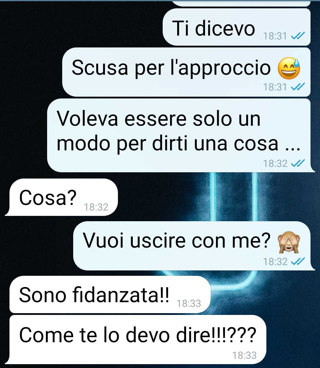Tap read checkmarks on 'Scusa per l'approccio'
The height and width of the screenshot is (368, 320).
click(x=298, y=87)
